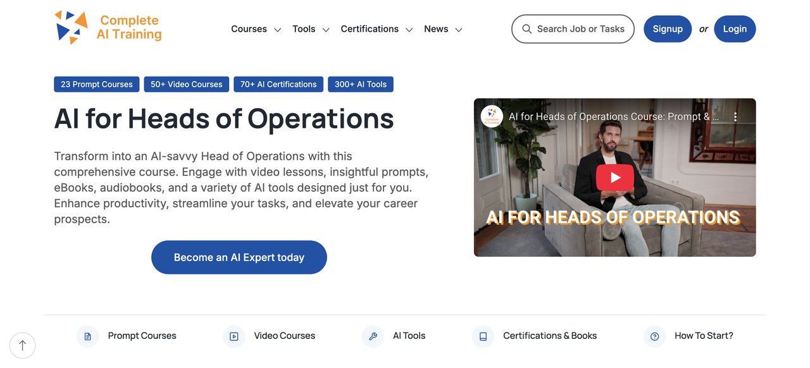The width and height of the screenshot is (810, 368).
Task: Select the 23 Prompt Courses badge
Action: 97,84
